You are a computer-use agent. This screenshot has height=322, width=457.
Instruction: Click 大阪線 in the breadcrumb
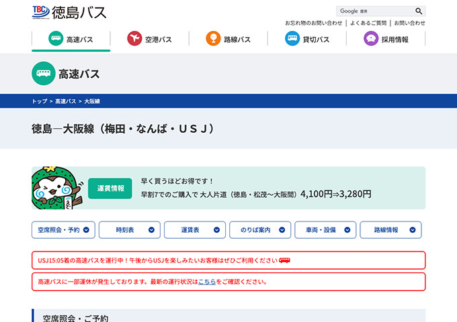[x=92, y=101]
